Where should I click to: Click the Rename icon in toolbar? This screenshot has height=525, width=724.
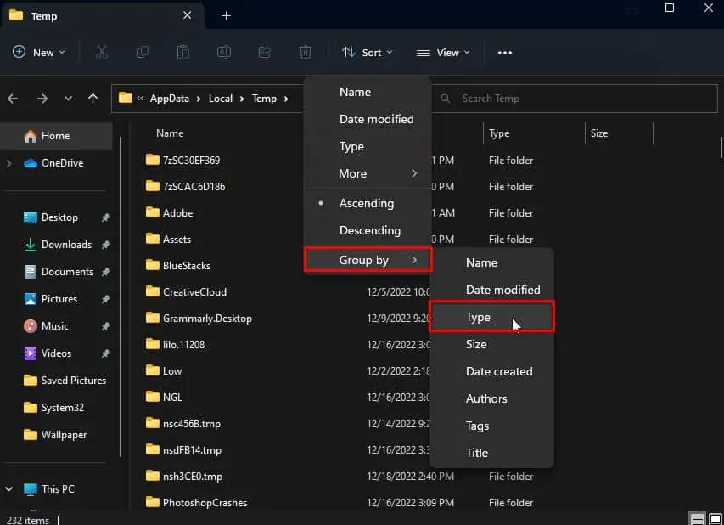click(224, 52)
